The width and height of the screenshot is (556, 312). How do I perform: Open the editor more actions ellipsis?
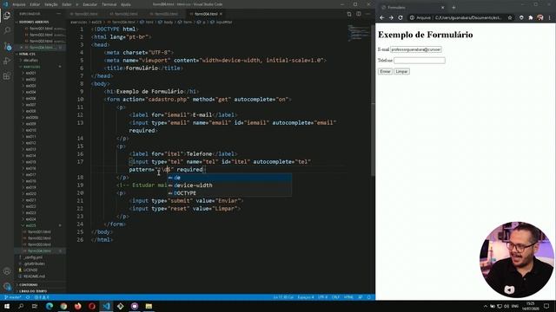tap(367, 14)
